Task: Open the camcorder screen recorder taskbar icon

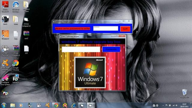Action: point(39,105)
